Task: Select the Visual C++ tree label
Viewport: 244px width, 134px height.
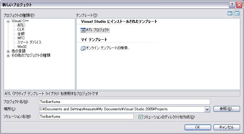Action: tap(20, 21)
